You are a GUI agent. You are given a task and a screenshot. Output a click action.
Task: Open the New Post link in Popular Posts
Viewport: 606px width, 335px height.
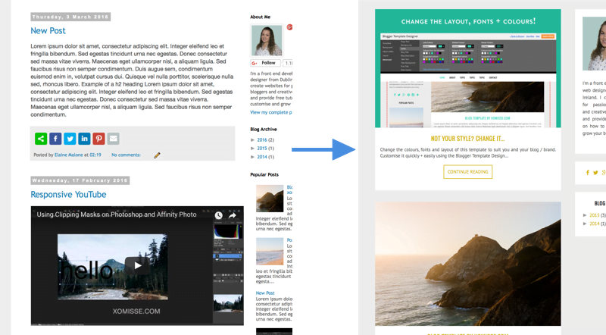[x=265, y=293]
